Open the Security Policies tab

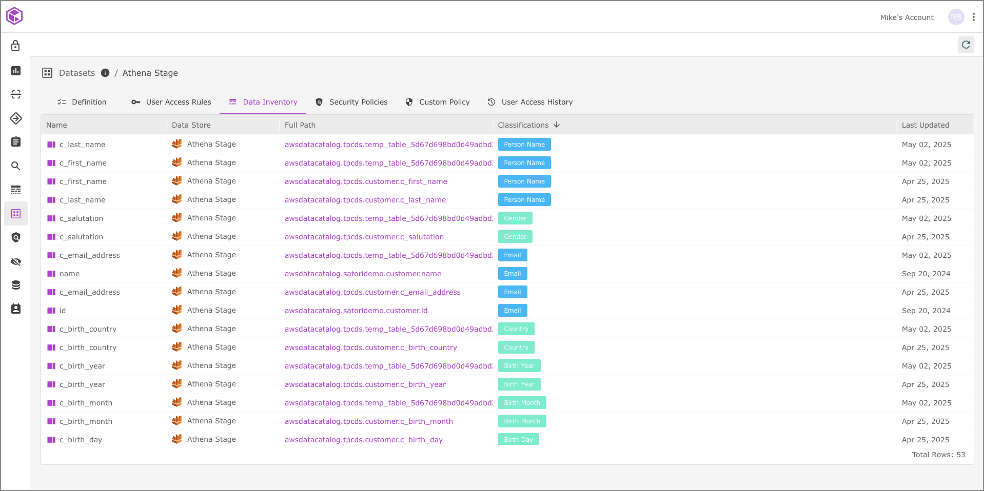coord(351,102)
